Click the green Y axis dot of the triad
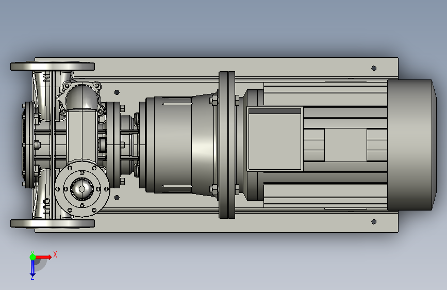The width and height of the screenshot is (447, 290). 32,257
